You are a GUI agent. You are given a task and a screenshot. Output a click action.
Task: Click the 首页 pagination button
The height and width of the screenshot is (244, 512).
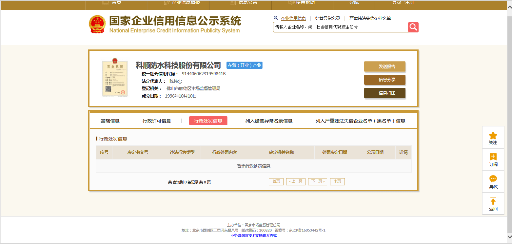point(276,181)
